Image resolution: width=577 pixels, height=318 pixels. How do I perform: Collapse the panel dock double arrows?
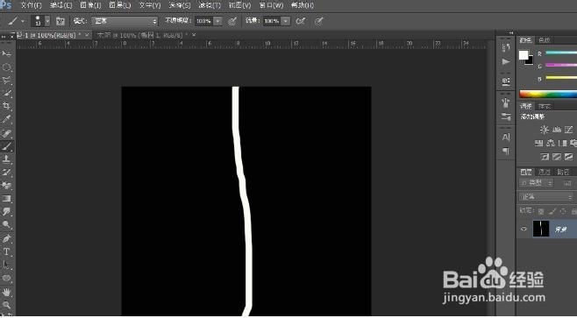click(x=511, y=32)
